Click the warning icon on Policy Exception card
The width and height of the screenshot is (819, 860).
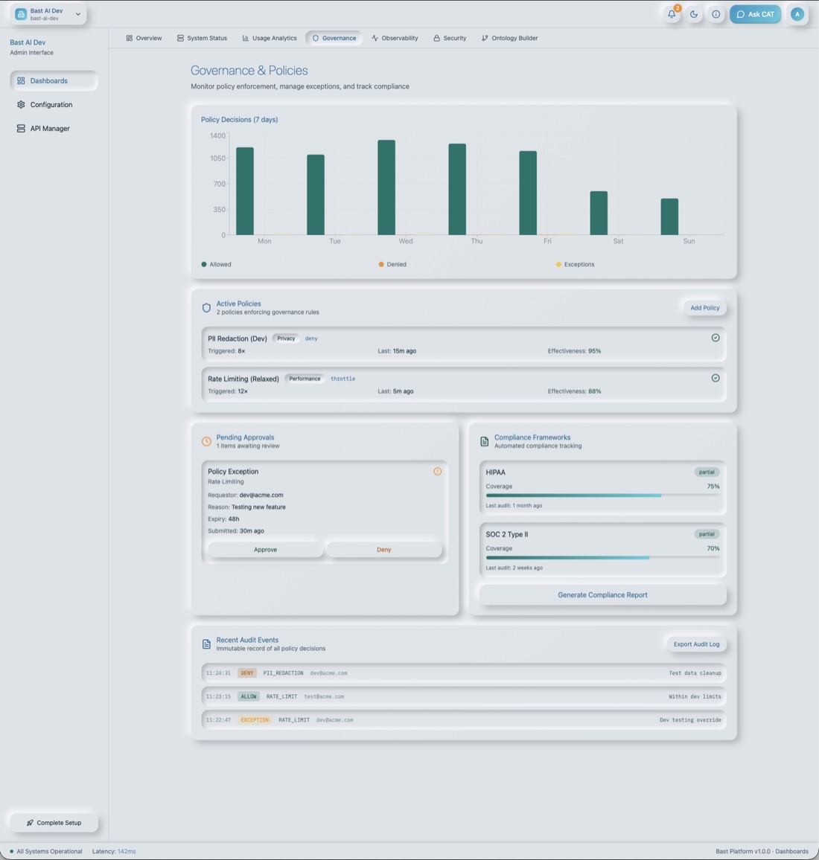pyautogui.click(x=438, y=471)
